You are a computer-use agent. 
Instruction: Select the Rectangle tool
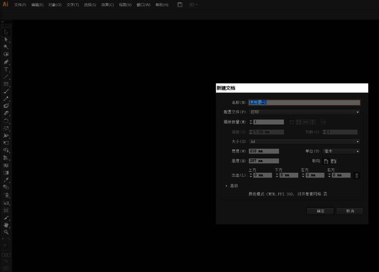point(6,84)
